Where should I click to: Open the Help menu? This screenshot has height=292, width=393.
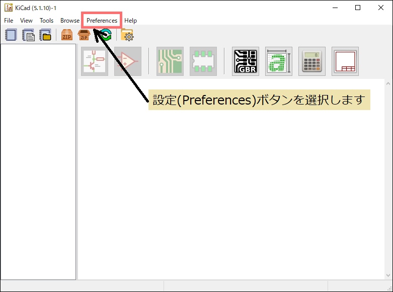pyautogui.click(x=131, y=21)
